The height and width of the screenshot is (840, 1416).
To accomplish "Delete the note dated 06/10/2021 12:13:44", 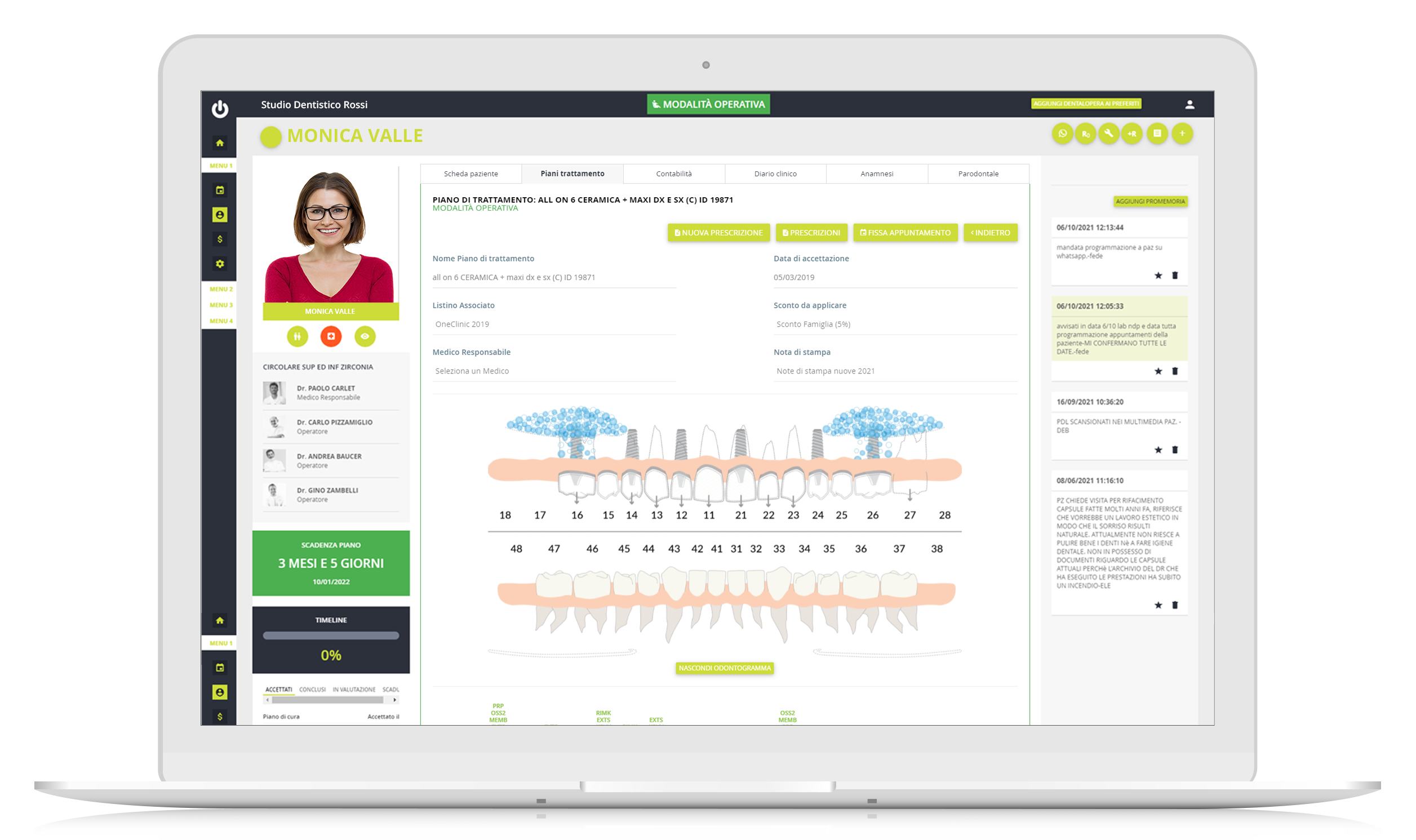I will pyautogui.click(x=1175, y=275).
